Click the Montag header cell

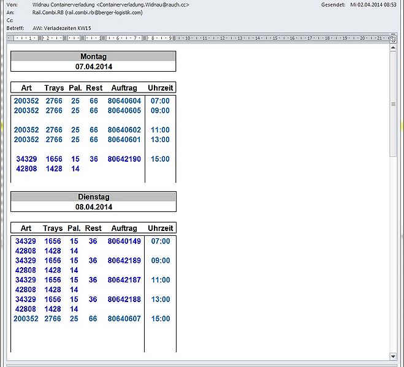click(x=93, y=56)
